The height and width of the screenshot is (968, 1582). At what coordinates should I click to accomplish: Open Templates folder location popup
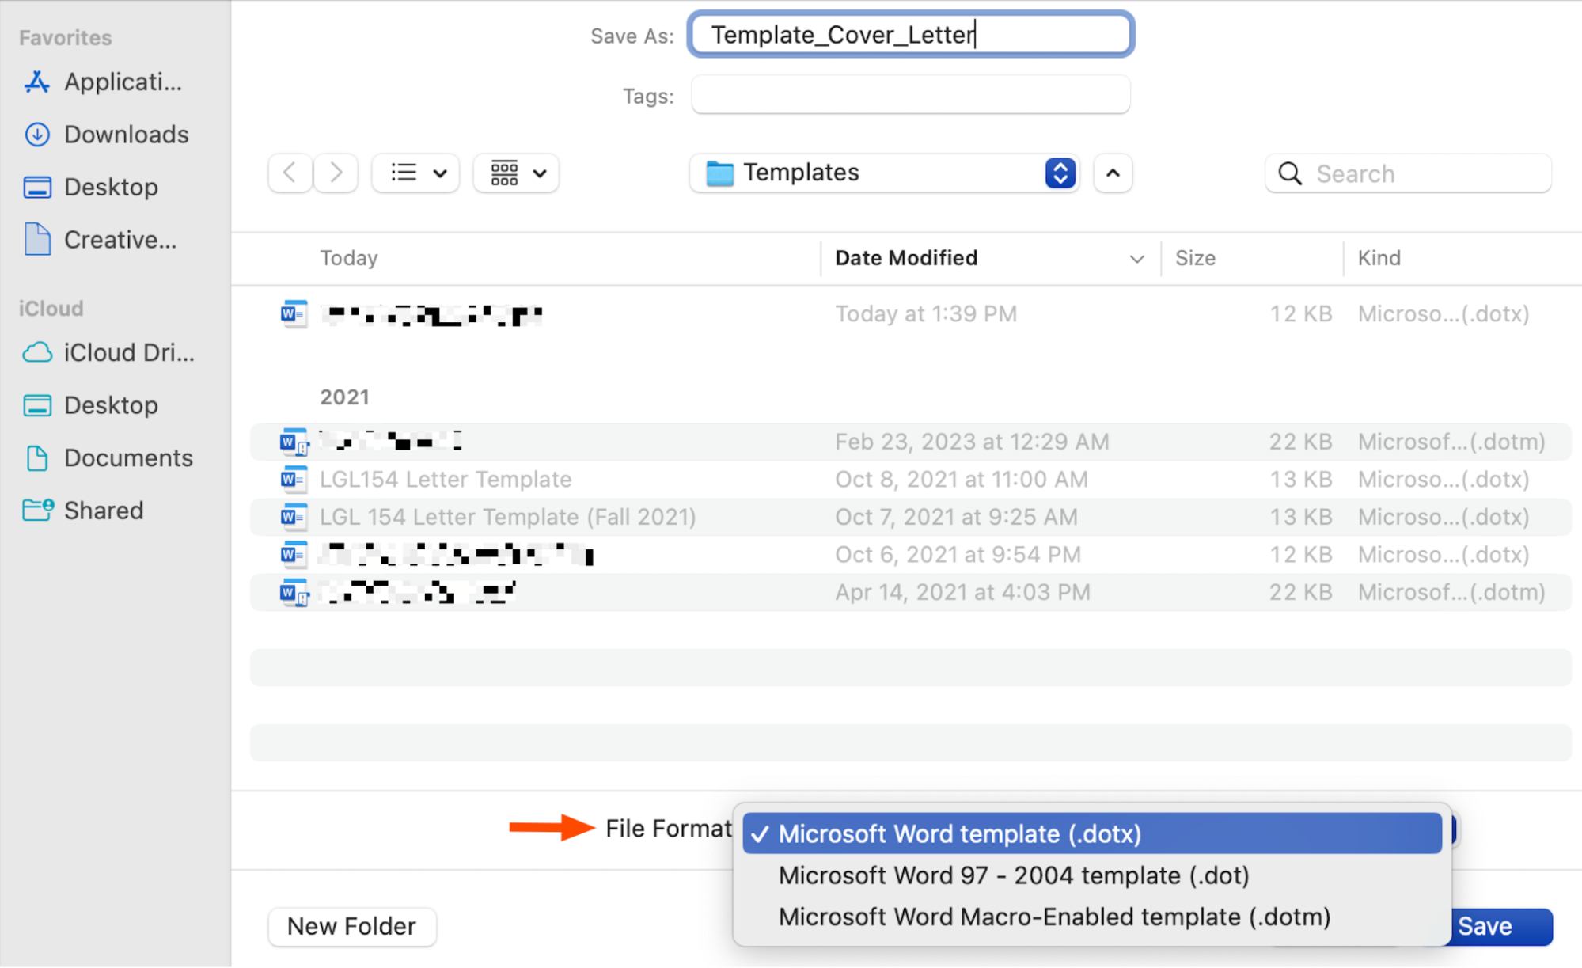click(x=884, y=173)
